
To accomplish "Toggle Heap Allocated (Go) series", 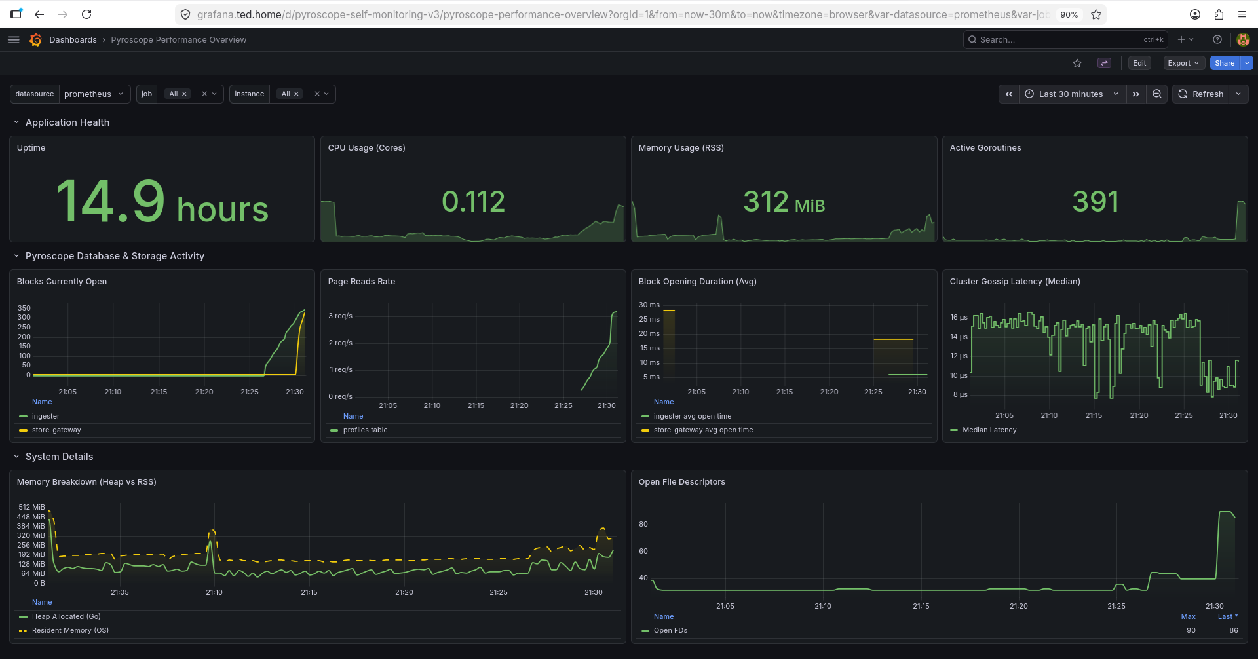I will tap(66, 617).
